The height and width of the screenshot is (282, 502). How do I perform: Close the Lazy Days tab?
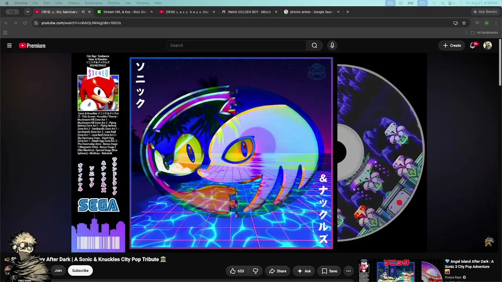point(214,12)
